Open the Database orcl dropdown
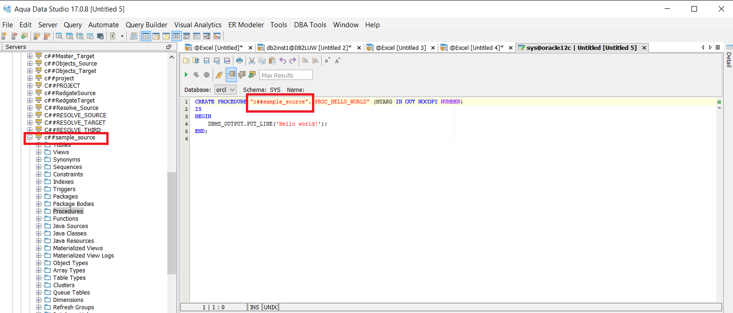The image size is (733, 313). (x=226, y=90)
